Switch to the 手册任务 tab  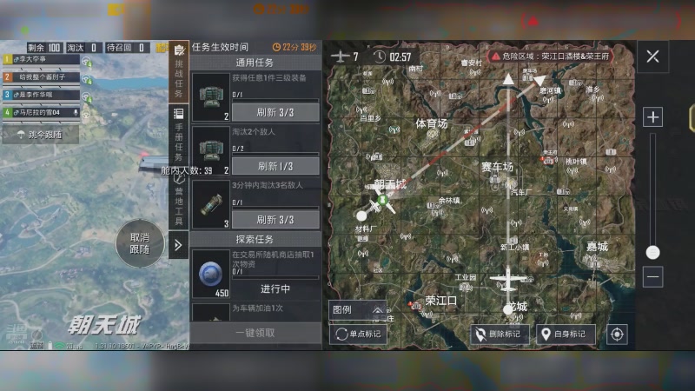tap(179, 135)
